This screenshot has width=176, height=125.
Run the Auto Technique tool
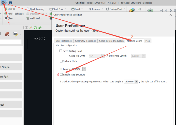(14, 14)
